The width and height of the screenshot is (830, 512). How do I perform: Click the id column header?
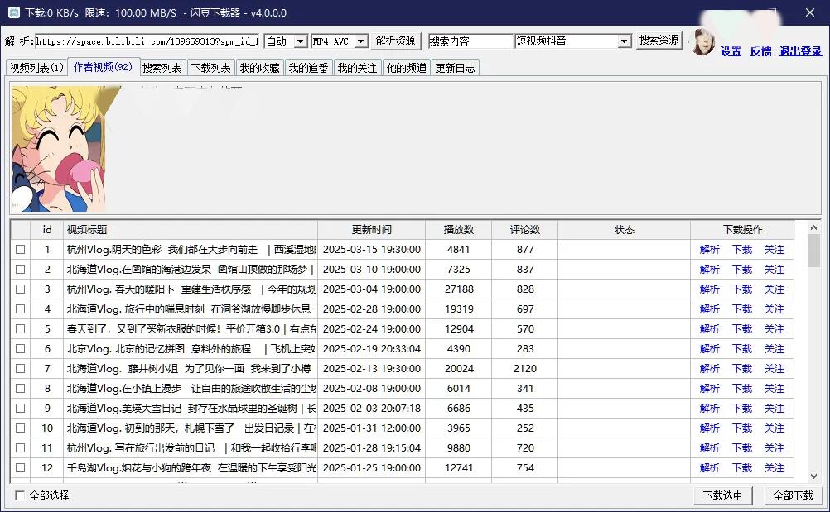pyautogui.click(x=47, y=229)
